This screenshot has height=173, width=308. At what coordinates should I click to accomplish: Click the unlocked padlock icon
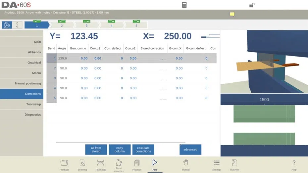coord(252,5)
